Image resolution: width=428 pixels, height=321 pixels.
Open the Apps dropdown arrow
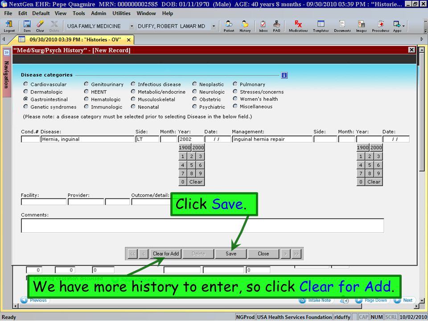pos(403,26)
